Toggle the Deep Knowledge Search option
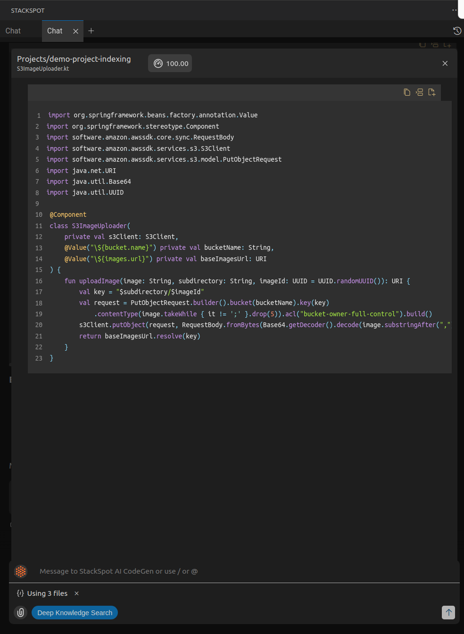 [x=75, y=612]
